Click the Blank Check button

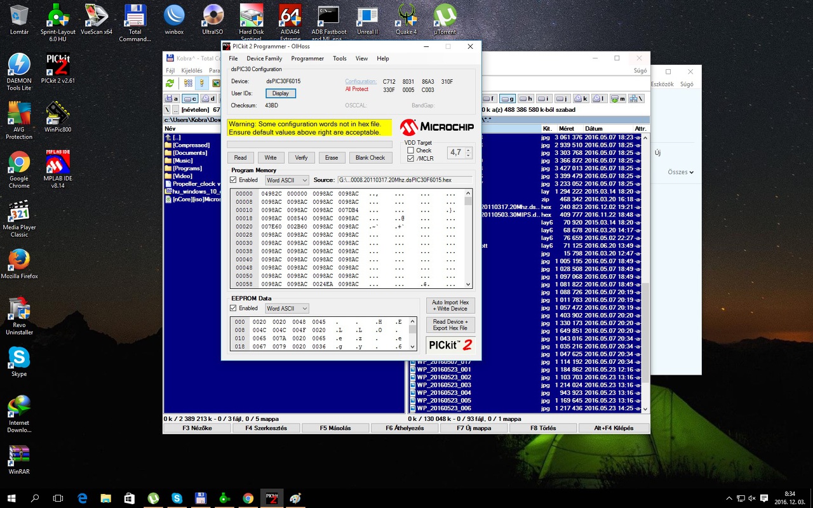(x=370, y=157)
